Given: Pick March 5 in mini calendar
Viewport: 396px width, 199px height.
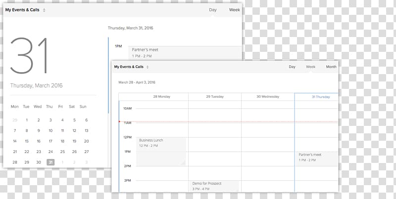Looking at the screenshot, I should [x=74, y=120].
